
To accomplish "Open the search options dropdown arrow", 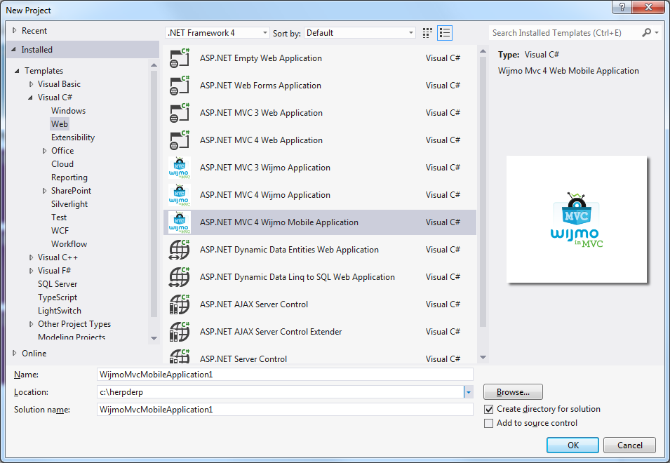I will click(657, 33).
